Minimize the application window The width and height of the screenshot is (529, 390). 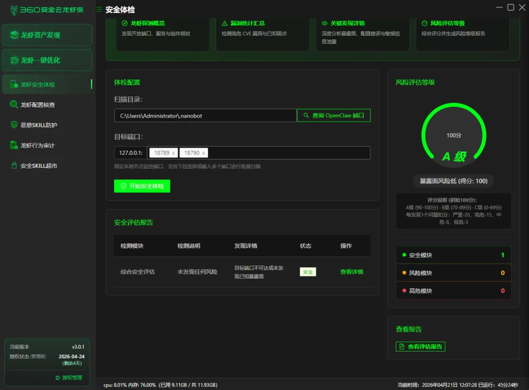click(x=499, y=7)
